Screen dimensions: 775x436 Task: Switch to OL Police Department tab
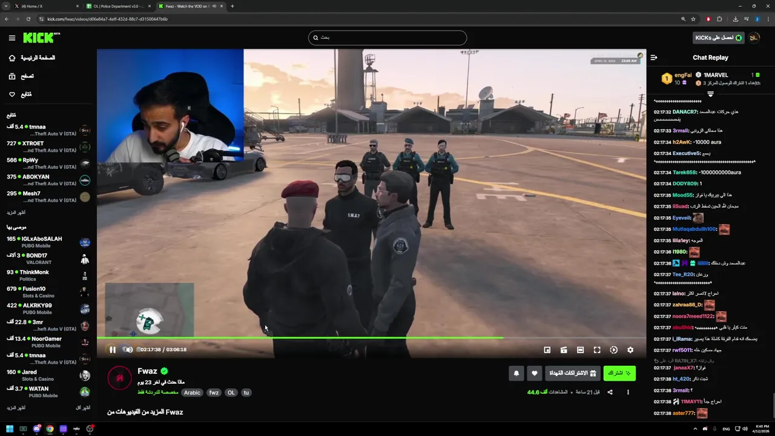click(x=118, y=6)
